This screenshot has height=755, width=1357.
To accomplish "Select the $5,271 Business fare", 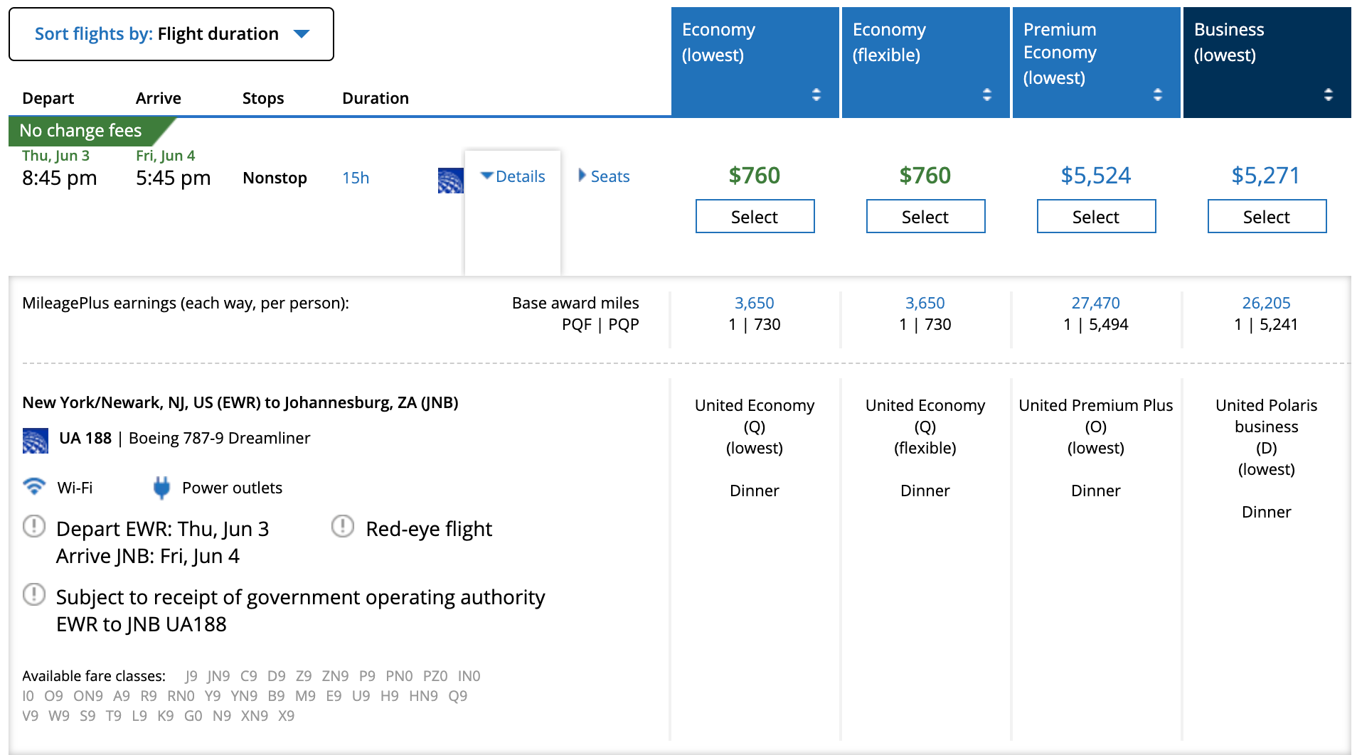I will 1267,216.
